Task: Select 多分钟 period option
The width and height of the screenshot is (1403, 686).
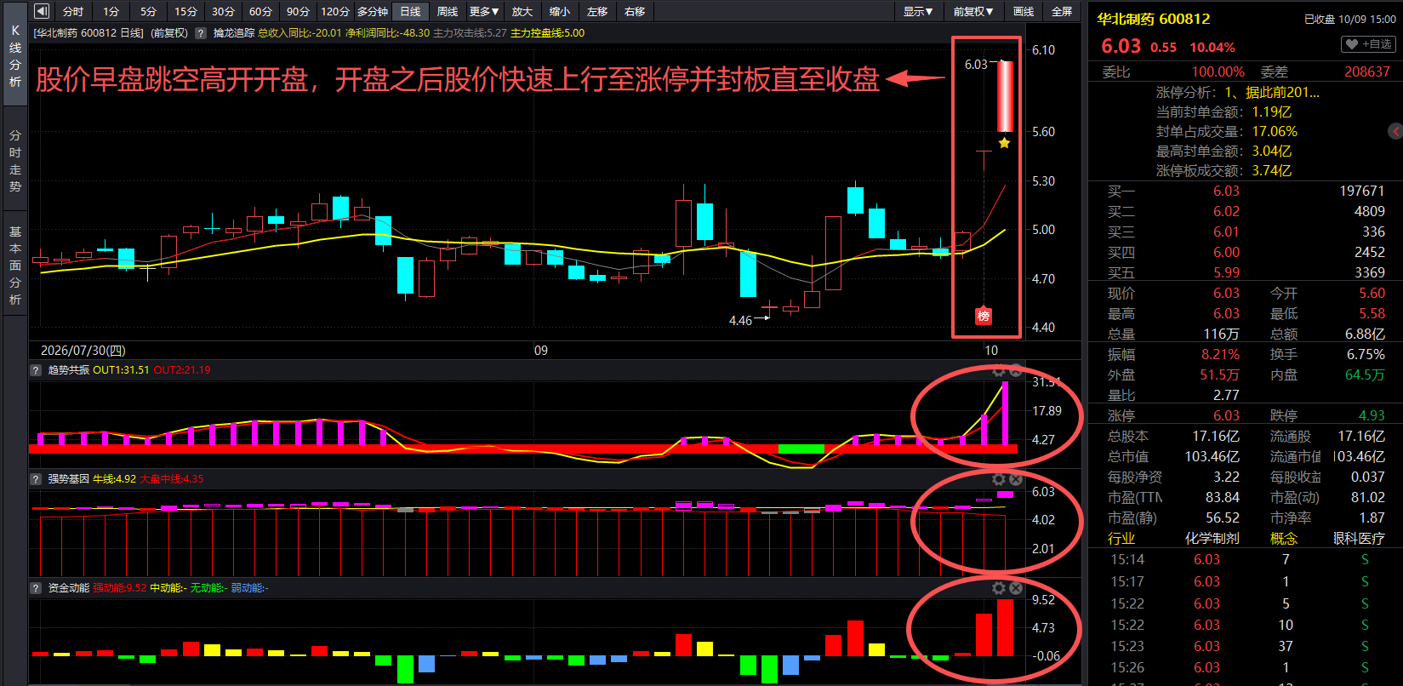Action: click(x=373, y=11)
